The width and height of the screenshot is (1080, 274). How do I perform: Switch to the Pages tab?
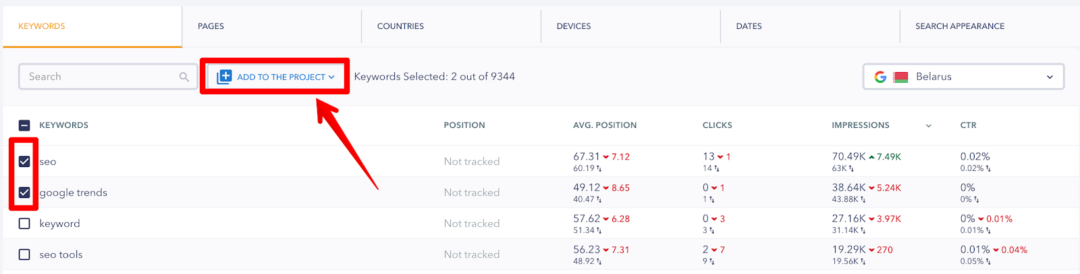(211, 26)
